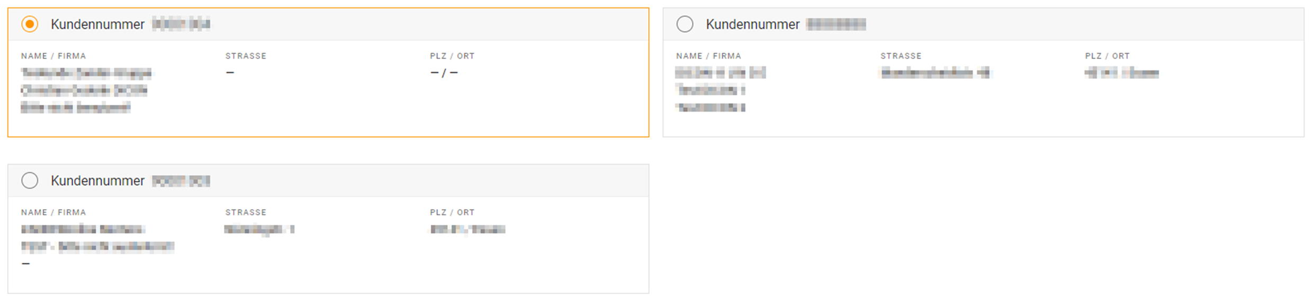The width and height of the screenshot is (1312, 307).
Task: Click the blurred customer number in the second card
Action: tap(836, 24)
